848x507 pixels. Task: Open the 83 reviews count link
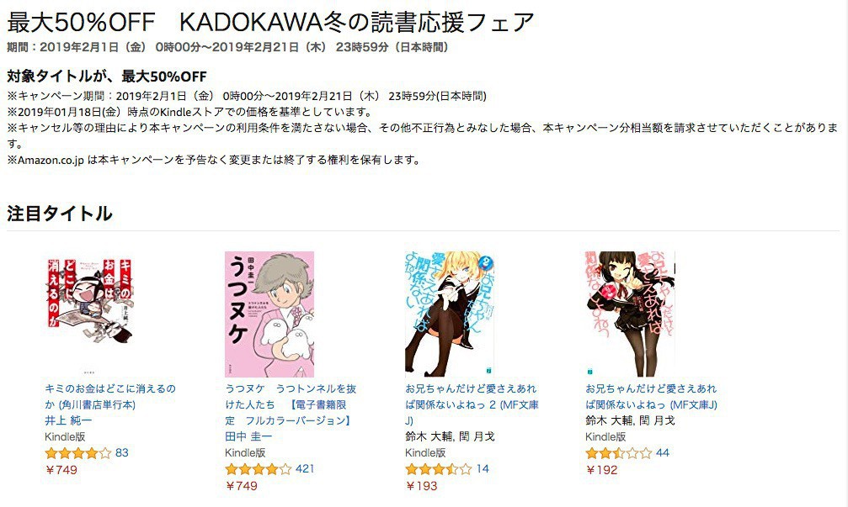[x=122, y=453]
